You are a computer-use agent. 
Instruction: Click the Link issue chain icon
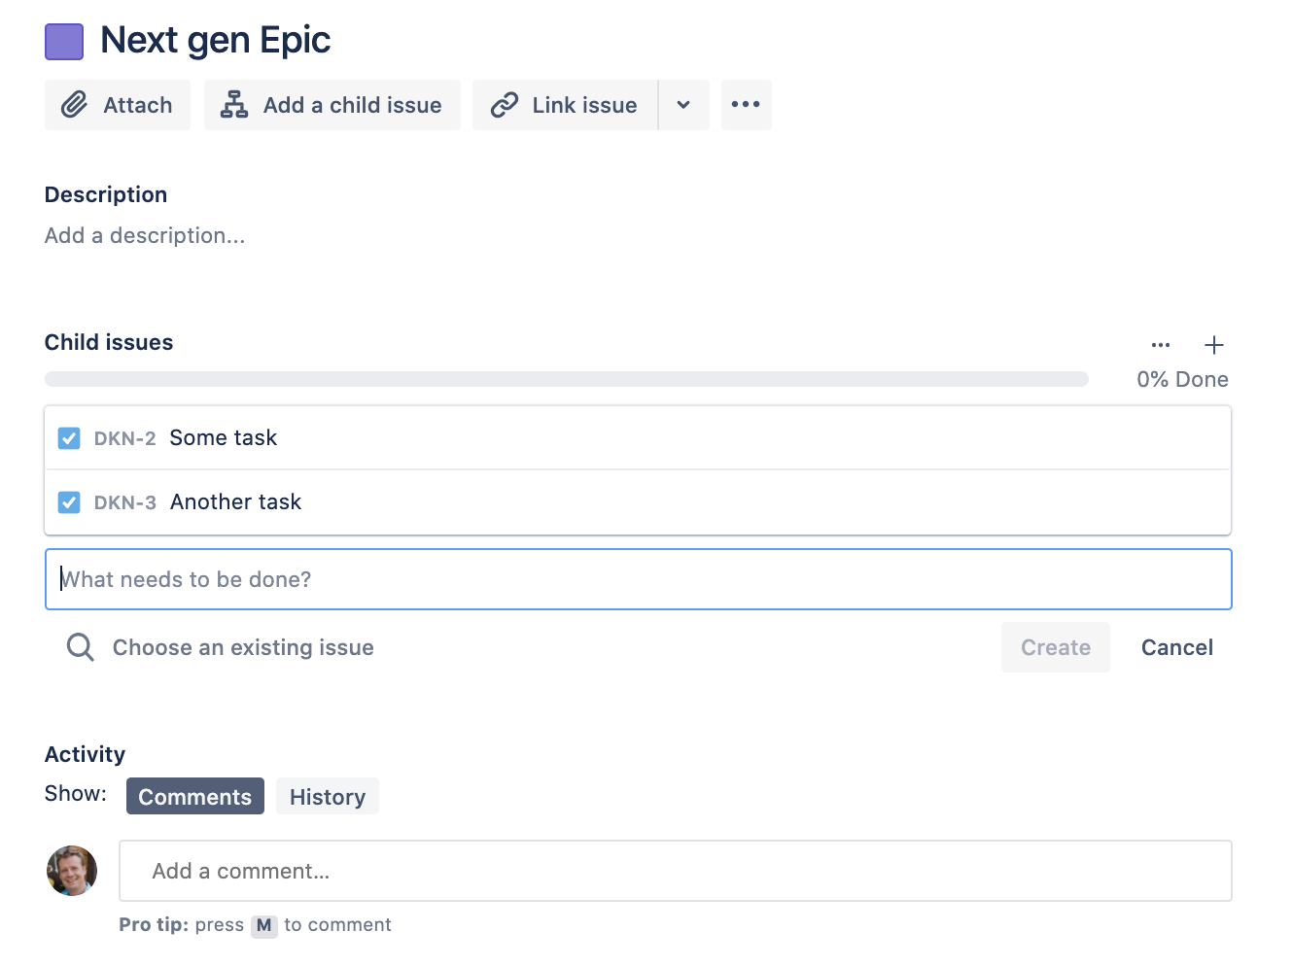504,104
